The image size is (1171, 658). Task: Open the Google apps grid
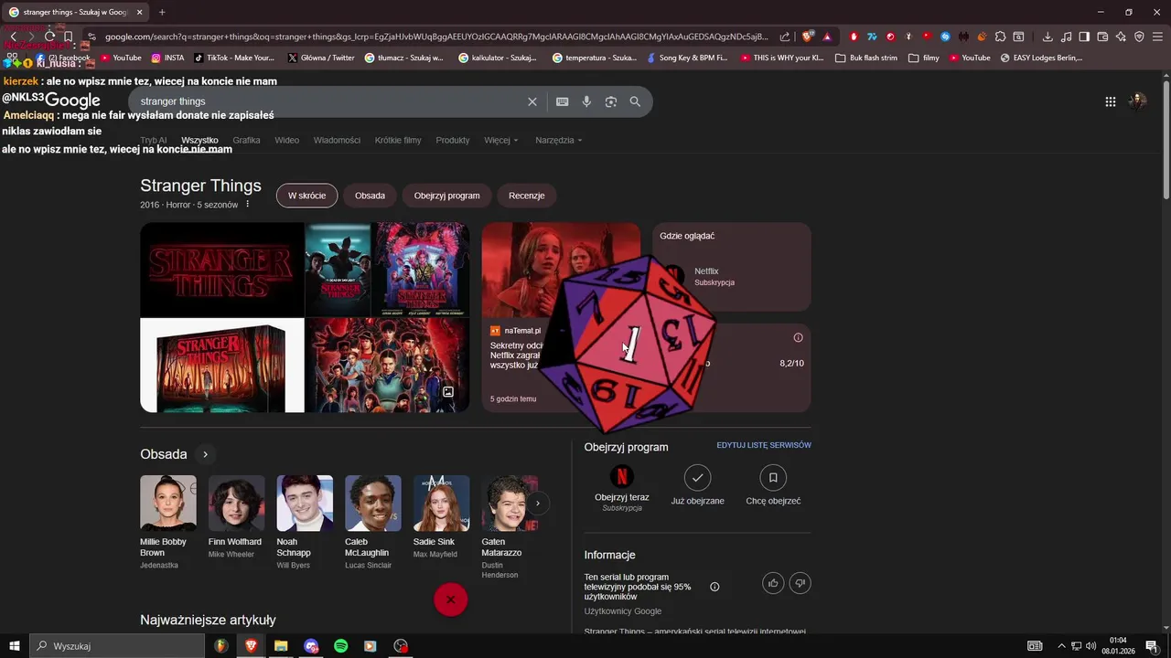[x=1111, y=101]
